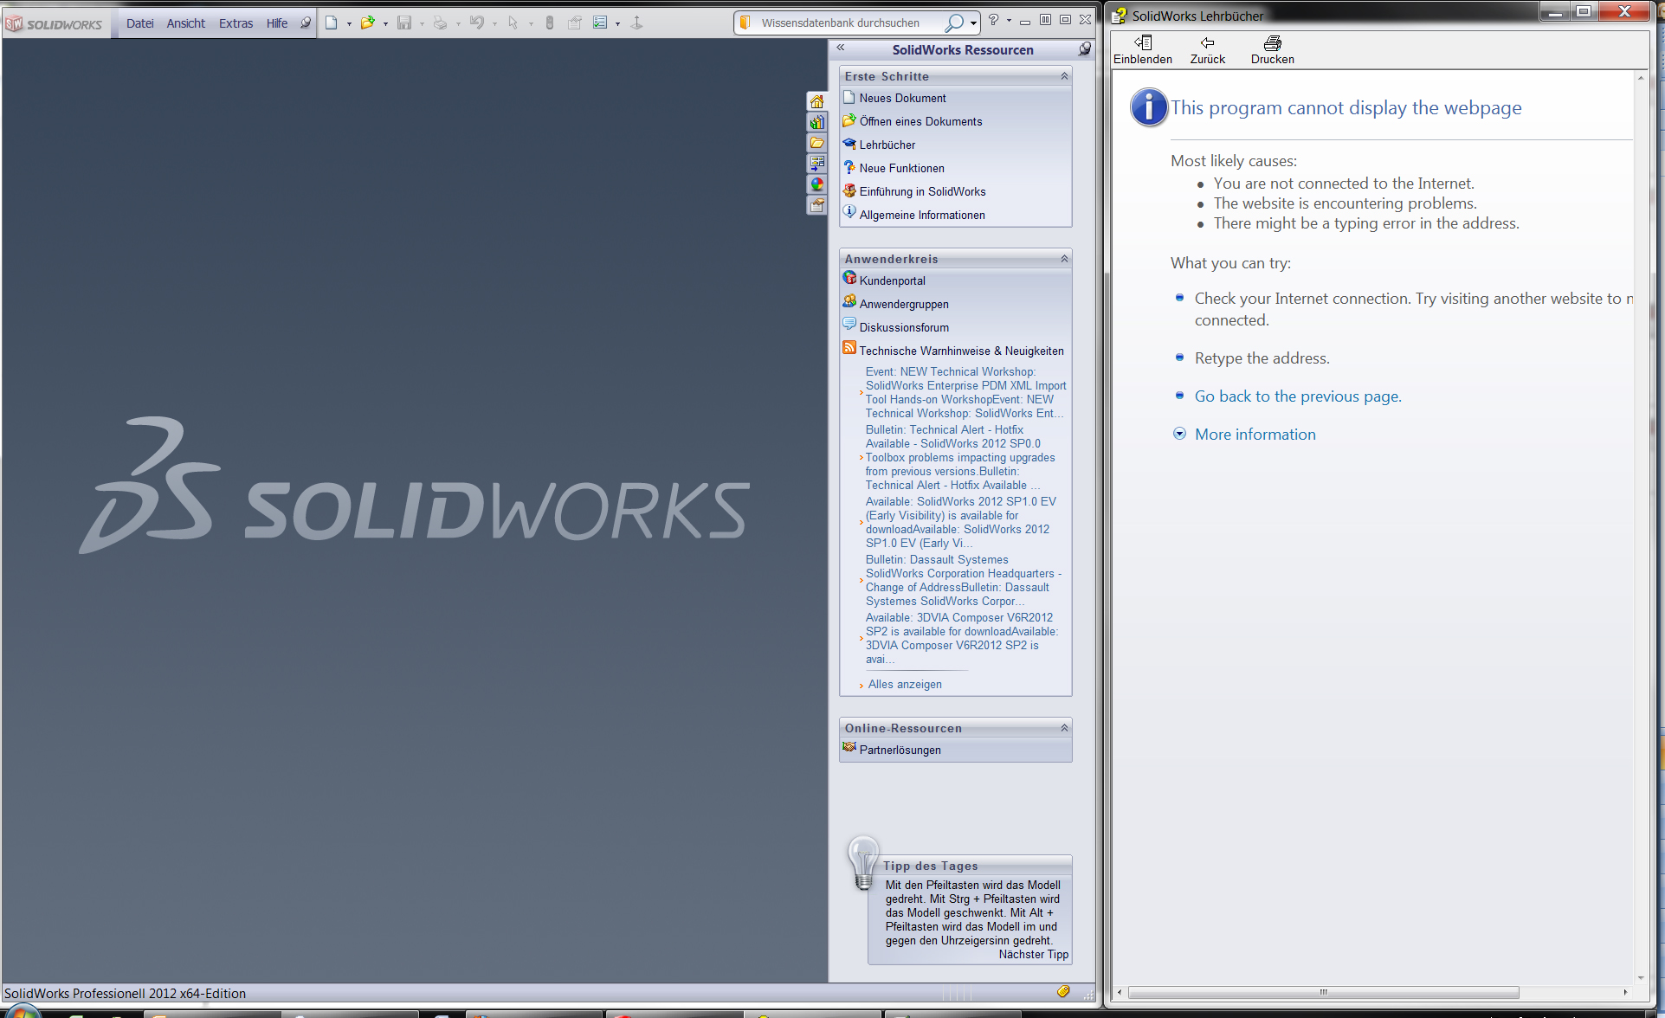
Task: Expand the Help question mark dropdown
Action: pyautogui.click(x=1009, y=21)
